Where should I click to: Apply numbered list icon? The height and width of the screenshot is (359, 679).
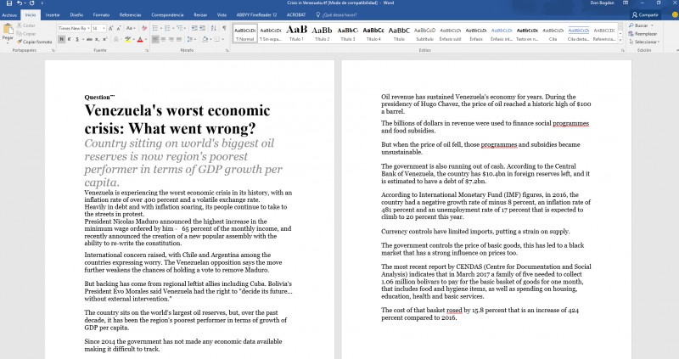[x=168, y=28]
